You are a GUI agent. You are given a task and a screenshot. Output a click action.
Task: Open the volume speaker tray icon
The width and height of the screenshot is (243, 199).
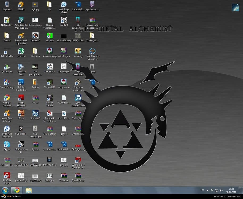(221, 191)
